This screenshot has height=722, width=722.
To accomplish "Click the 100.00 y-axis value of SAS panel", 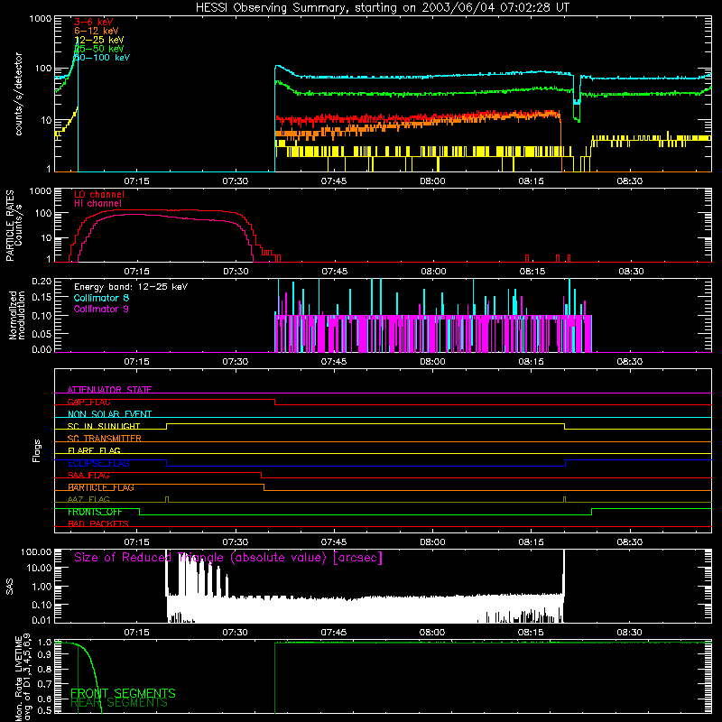I will pos(36,551).
